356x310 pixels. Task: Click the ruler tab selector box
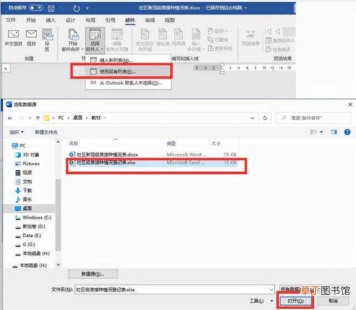[x=6, y=68]
